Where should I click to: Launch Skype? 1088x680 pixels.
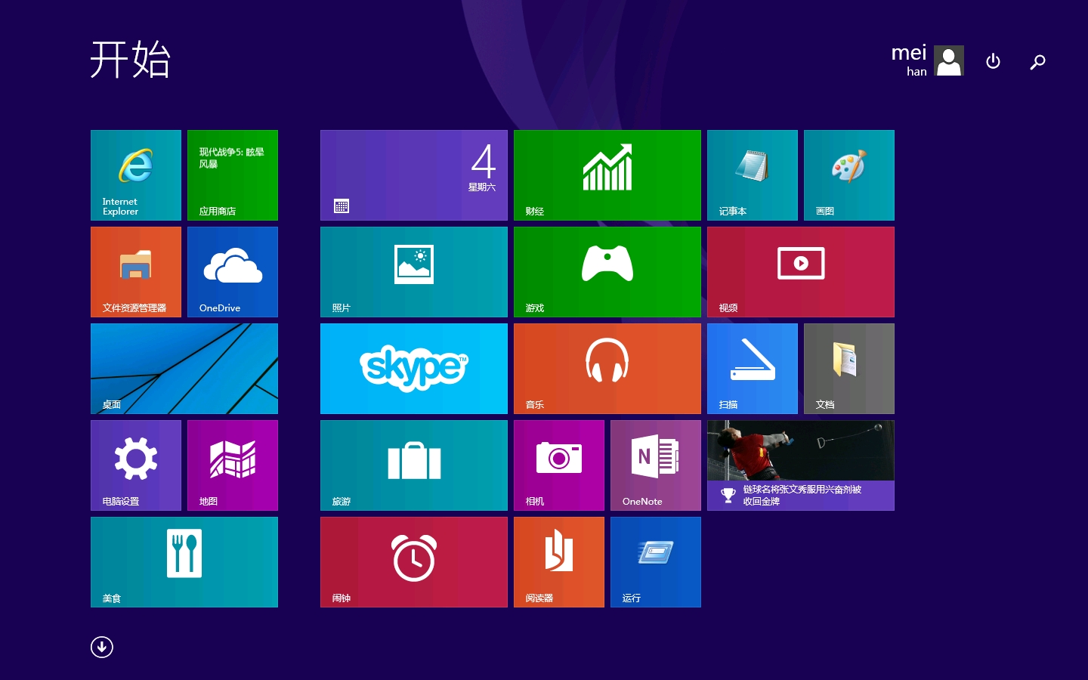pos(413,369)
